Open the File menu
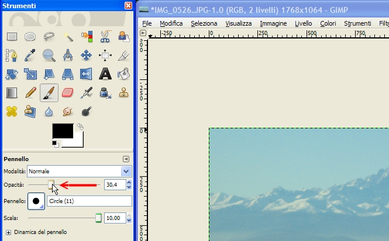 147,23
